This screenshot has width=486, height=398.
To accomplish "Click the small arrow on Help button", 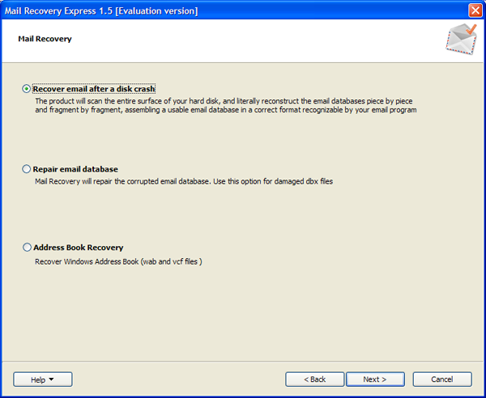I will click(x=52, y=379).
